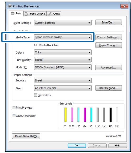The width and height of the screenshot is (131, 153).
Task: Click the Save/Del... button
Action: coord(108,22)
